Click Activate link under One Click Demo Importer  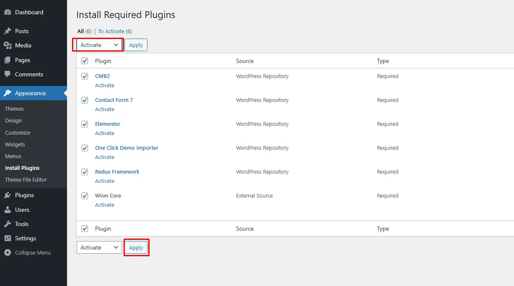[105, 157]
